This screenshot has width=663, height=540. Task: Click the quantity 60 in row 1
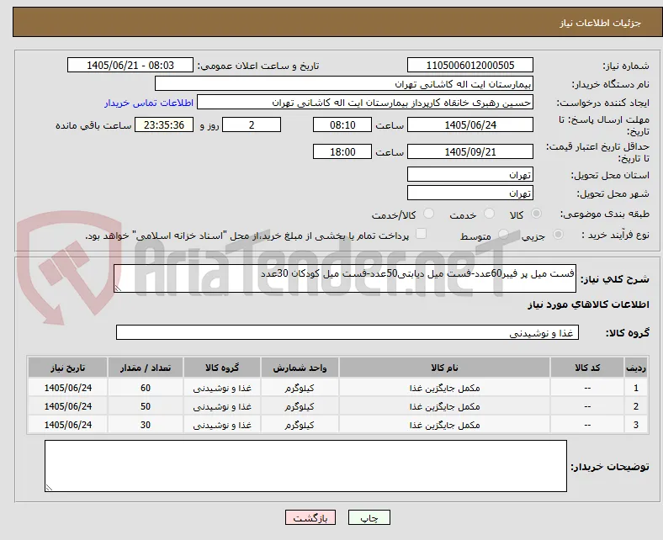pyautogui.click(x=146, y=388)
